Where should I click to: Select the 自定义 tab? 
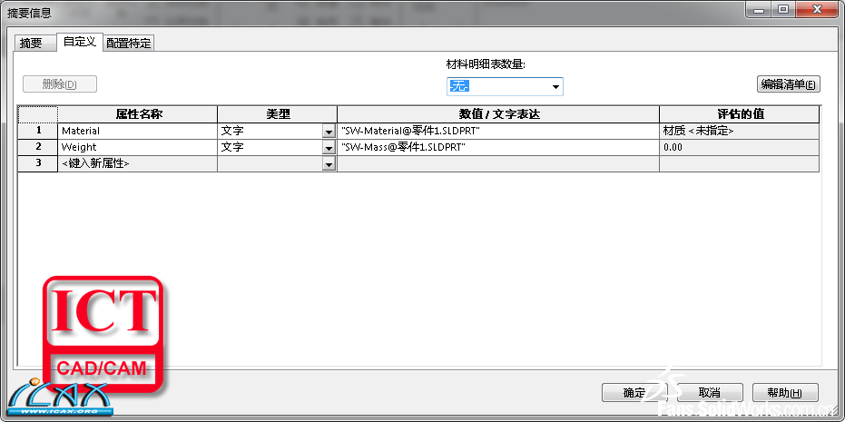point(79,42)
